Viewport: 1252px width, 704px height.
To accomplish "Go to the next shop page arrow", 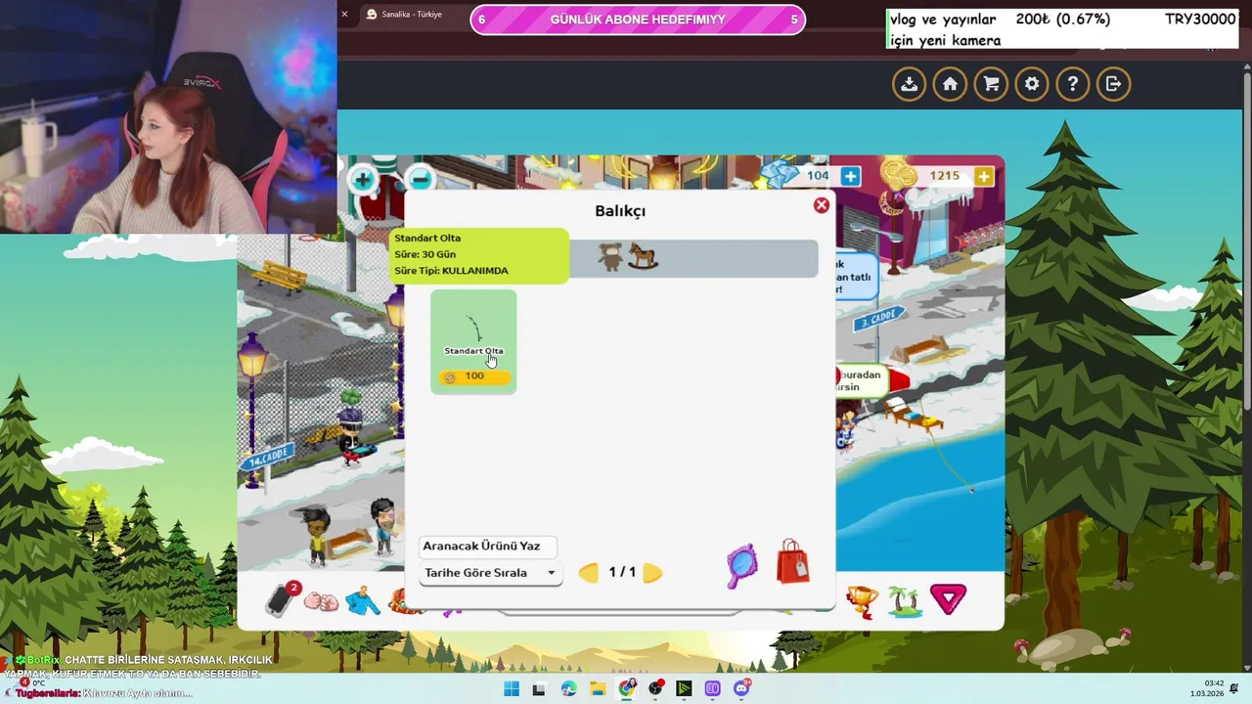I will 652,573.
